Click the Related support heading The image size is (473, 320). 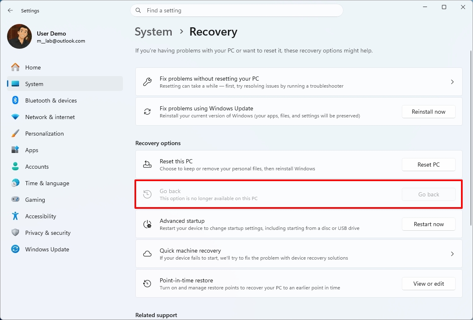156,315
